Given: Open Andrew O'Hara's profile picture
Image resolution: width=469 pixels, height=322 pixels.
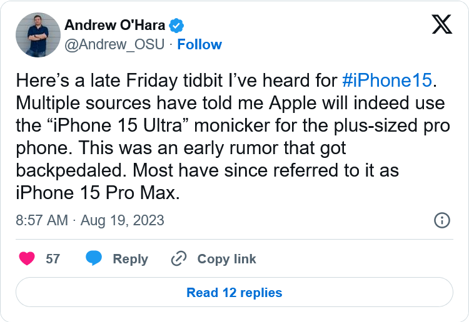Looking at the screenshot, I should (38, 35).
